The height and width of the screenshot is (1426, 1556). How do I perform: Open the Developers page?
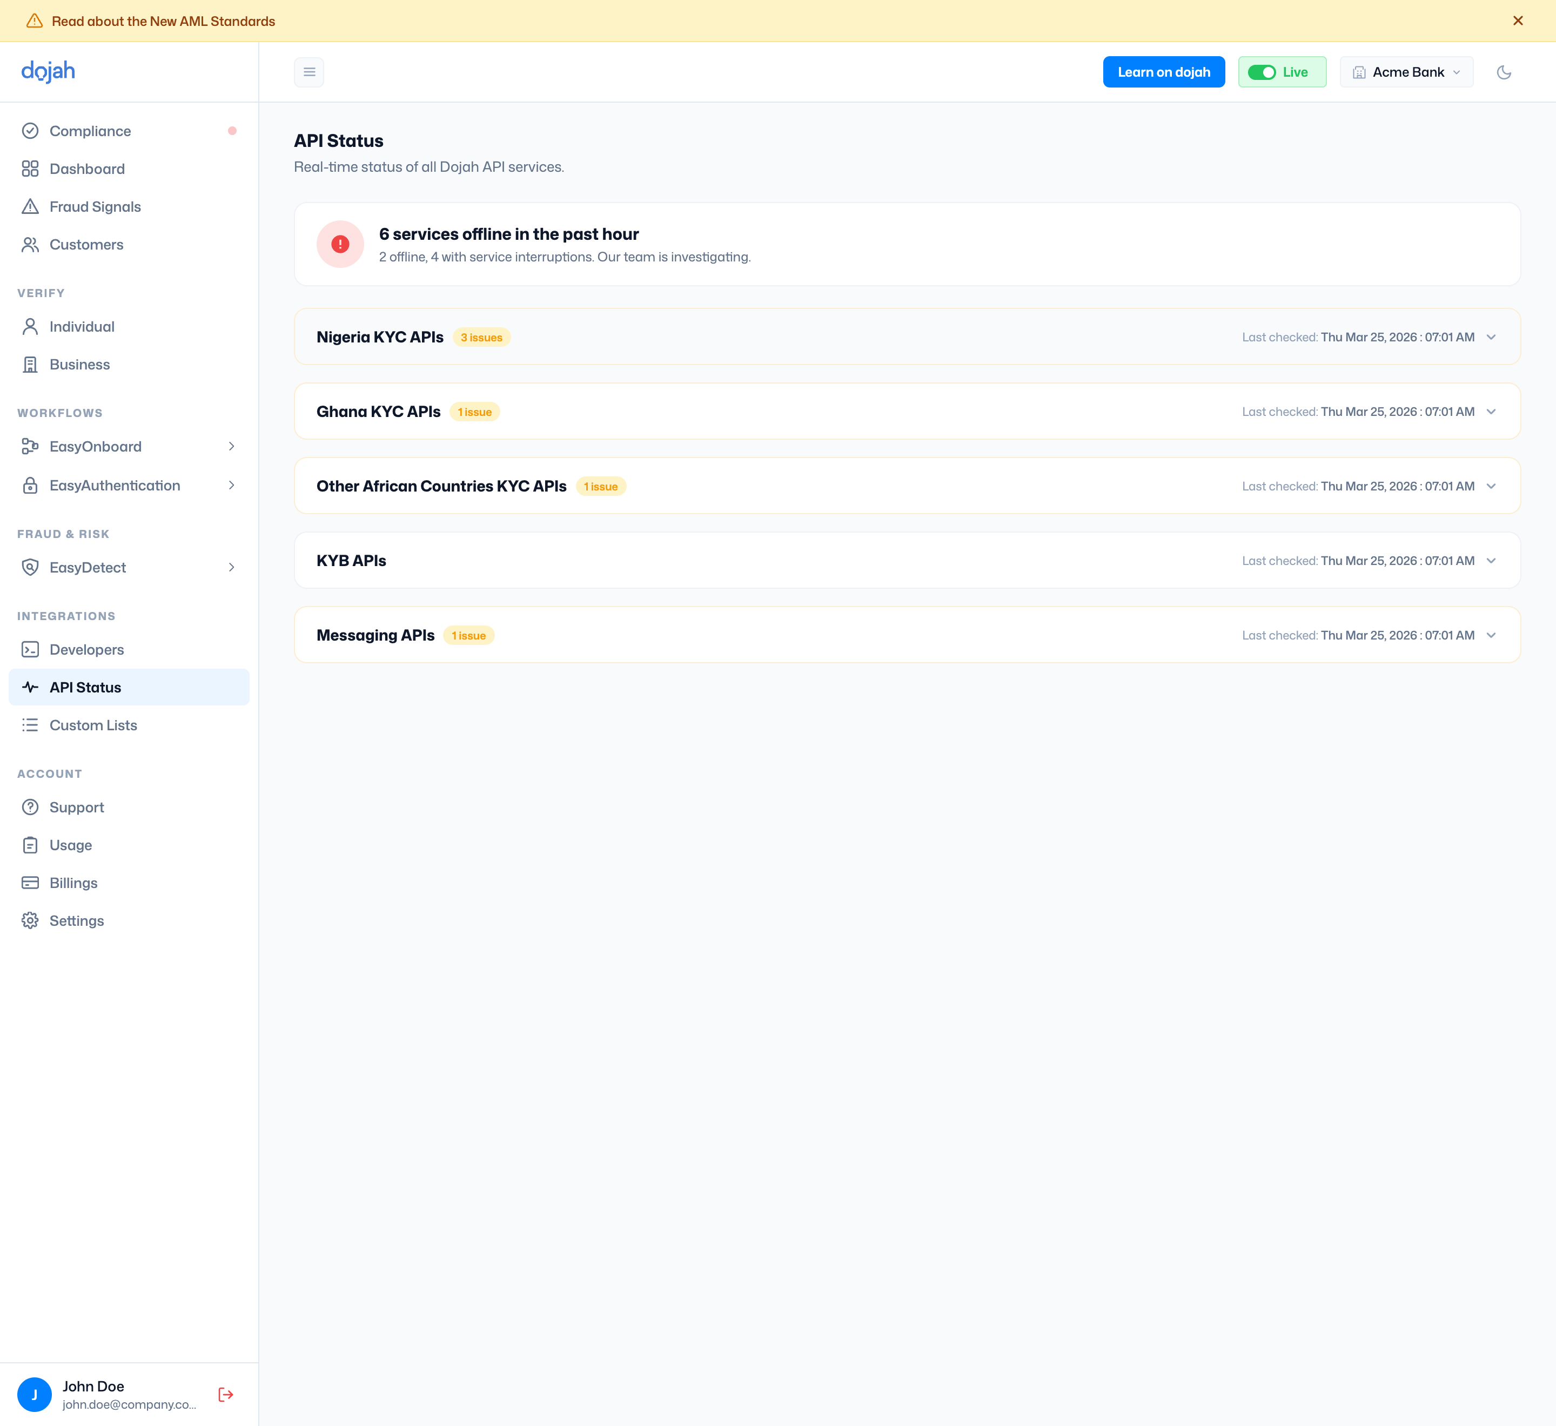point(129,650)
